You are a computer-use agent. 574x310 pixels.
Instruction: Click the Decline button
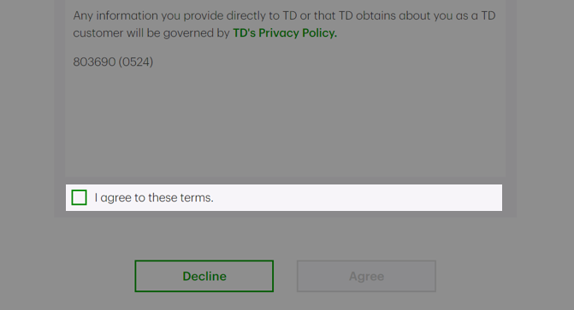click(x=204, y=276)
